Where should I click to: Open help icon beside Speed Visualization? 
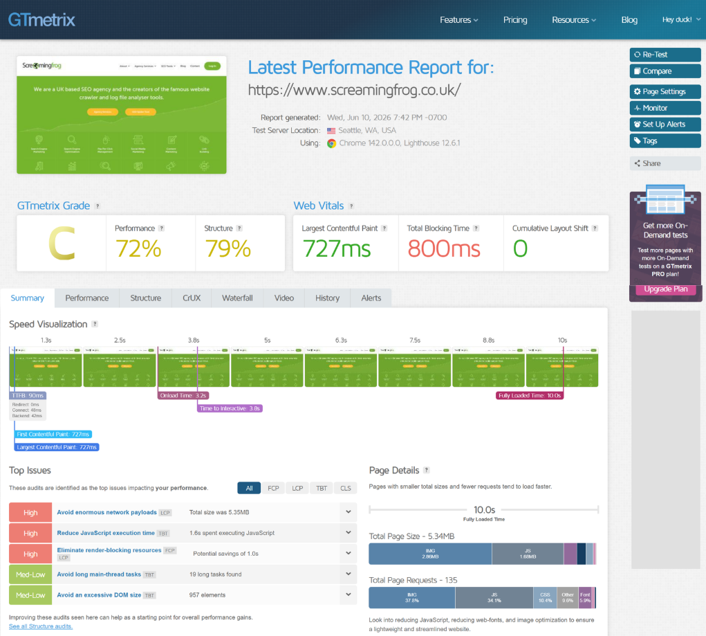95,324
